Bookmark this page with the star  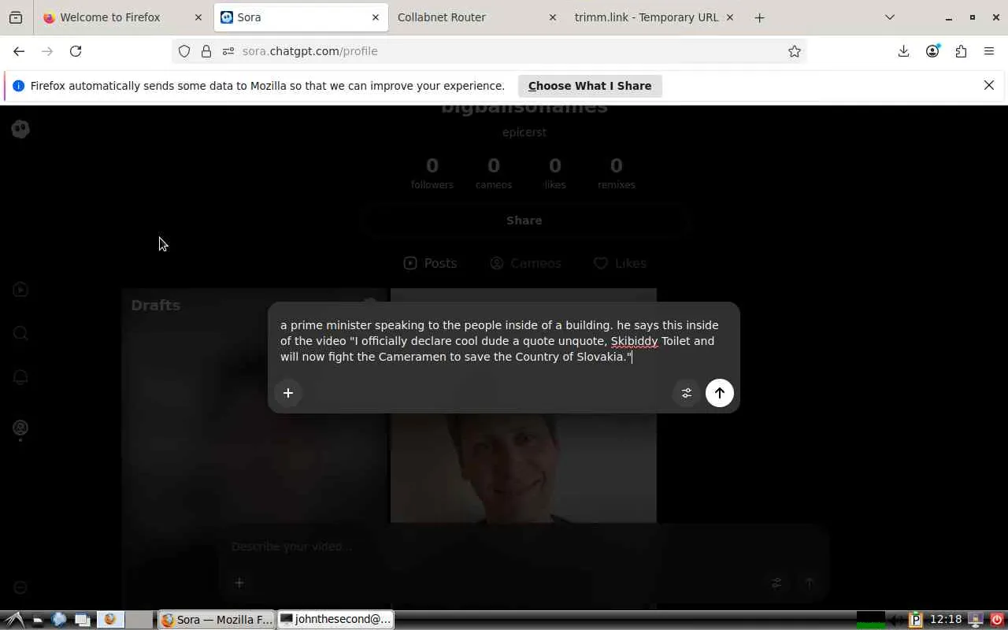(795, 51)
